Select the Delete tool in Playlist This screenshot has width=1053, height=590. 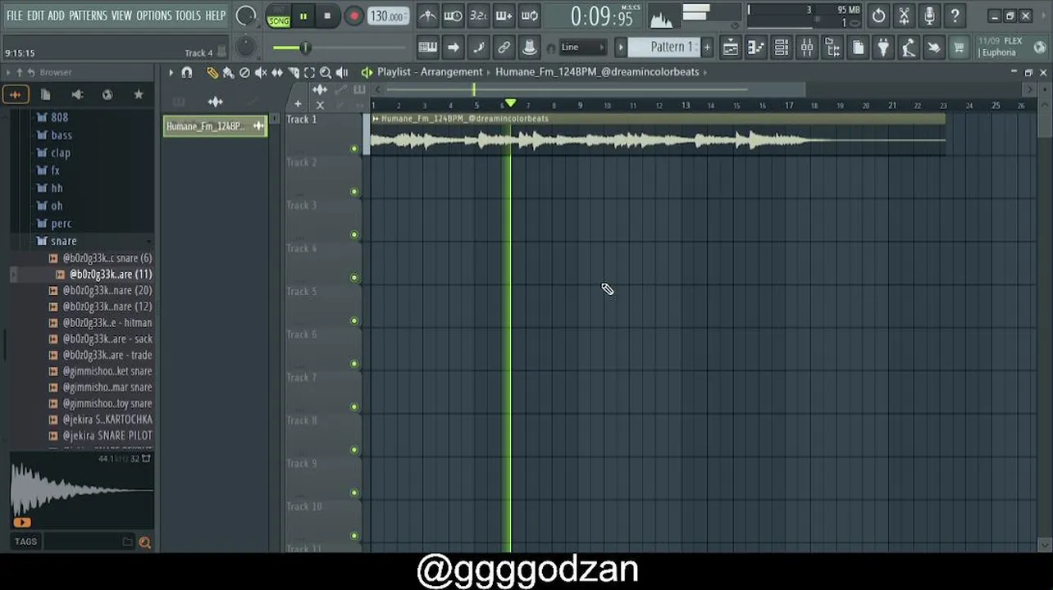pyautogui.click(x=244, y=73)
